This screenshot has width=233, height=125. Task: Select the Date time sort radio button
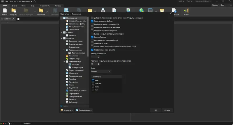tap(93, 84)
